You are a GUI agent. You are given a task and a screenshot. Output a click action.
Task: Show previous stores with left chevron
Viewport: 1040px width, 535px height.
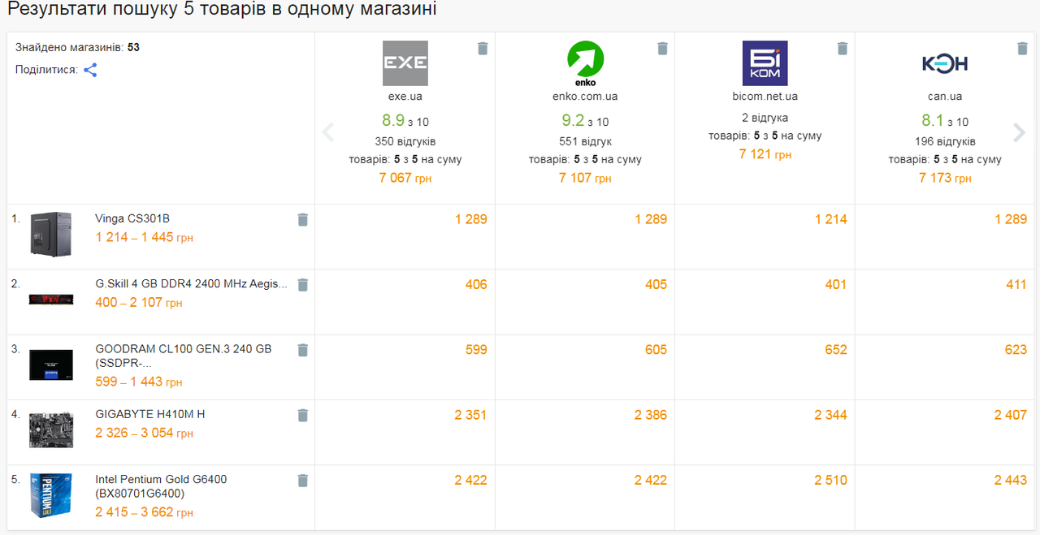[x=328, y=132]
